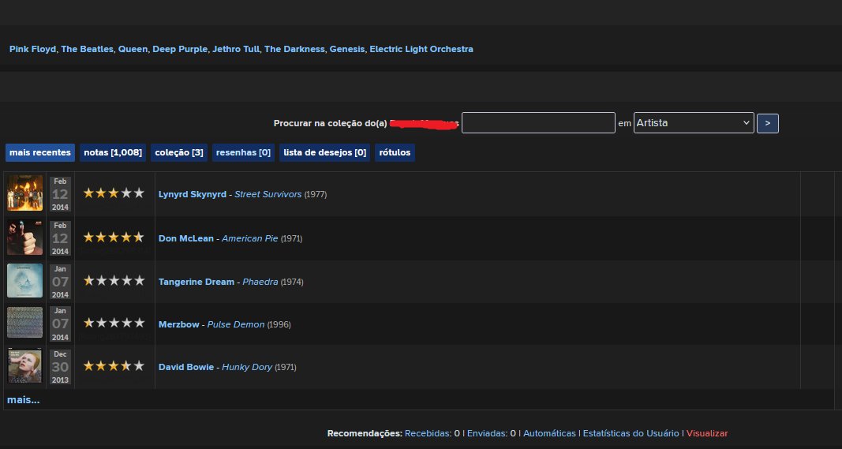Screen dimensions: 842x449
Task: Click the Feb 12 2014 date on American Pie row
Action: (x=60, y=238)
